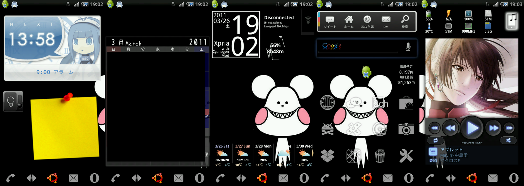Open the Android skull-and-crossbones icon
The width and height of the screenshot is (524, 186).
(x=327, y=129)
